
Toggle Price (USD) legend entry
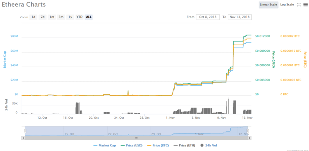[x=131, y=146]
